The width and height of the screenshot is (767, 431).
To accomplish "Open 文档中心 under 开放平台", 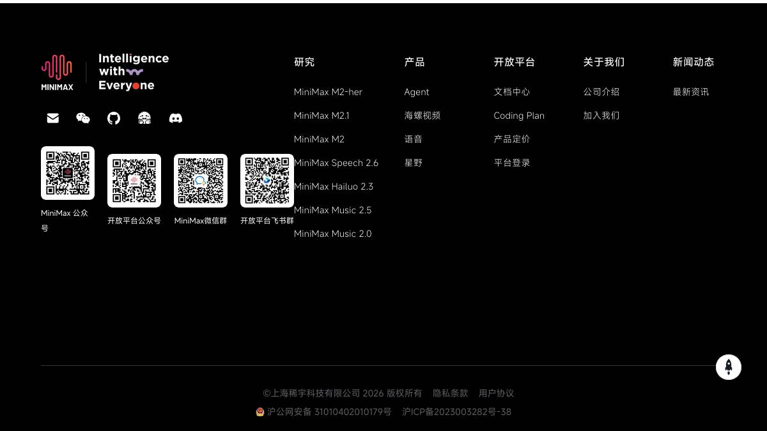I will click(511, 92).
